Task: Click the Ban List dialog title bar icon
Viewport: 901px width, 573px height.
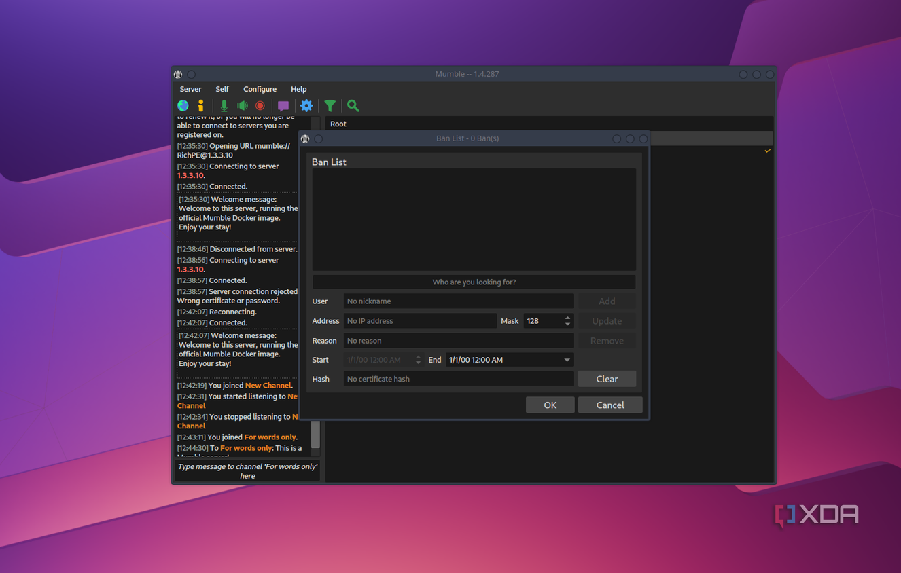Action: 305,138
